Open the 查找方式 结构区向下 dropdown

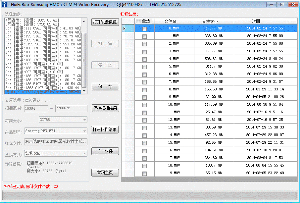(x=84, y=153)
